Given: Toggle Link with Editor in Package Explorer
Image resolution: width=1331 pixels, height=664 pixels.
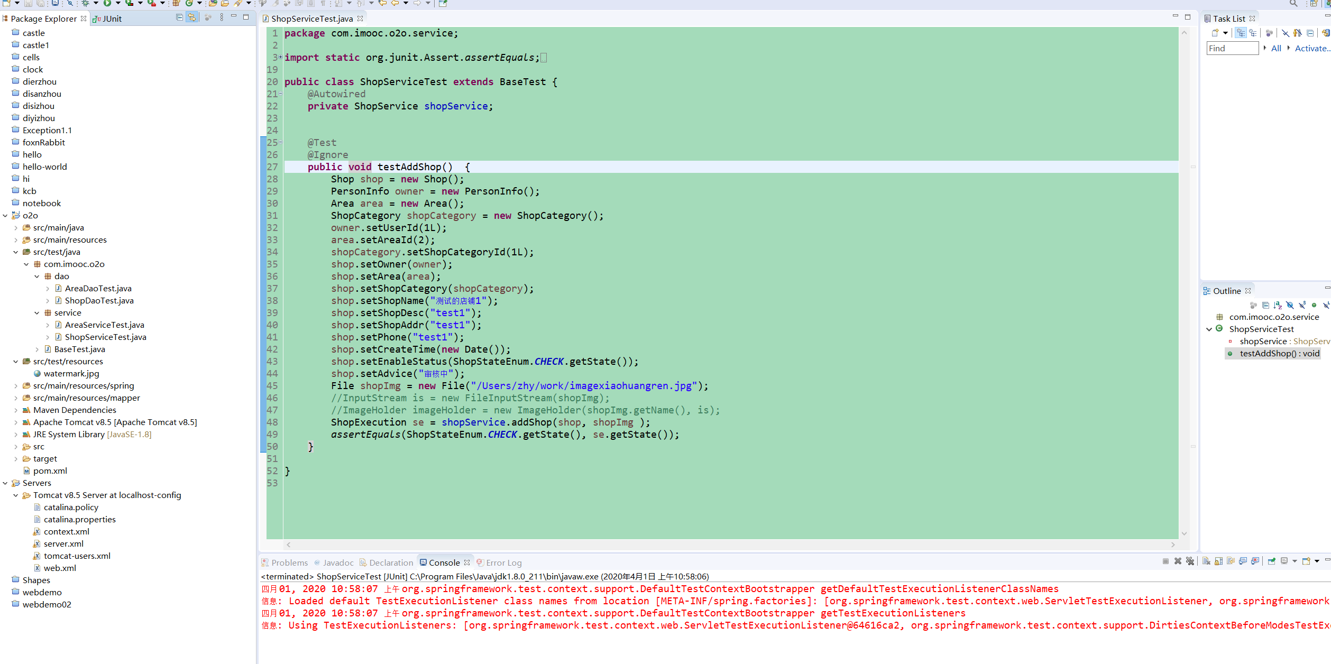Looking at the screenshot, I should (192, 17).
